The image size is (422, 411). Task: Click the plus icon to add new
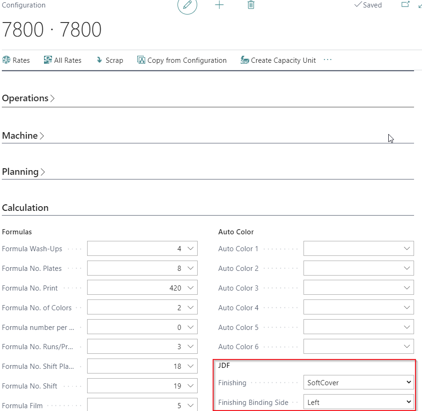tap(219, 5)
